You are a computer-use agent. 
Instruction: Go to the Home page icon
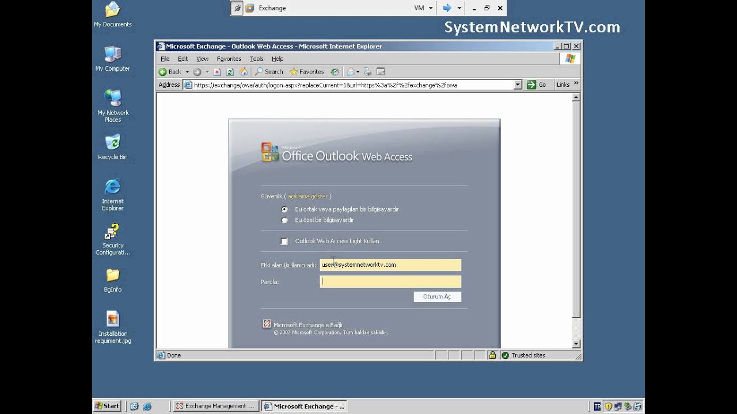click(x=244, y=72)
